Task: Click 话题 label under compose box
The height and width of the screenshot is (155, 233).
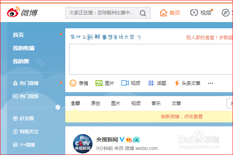Action: click(162, 83)
